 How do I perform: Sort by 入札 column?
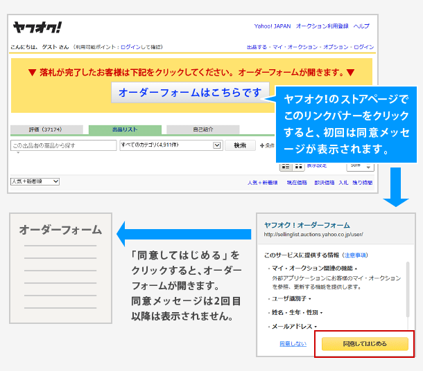point(343,183)
